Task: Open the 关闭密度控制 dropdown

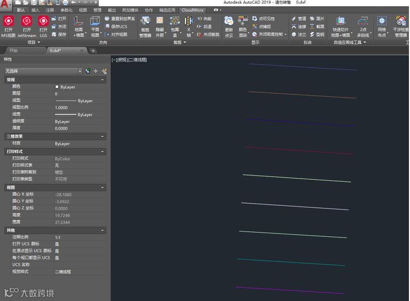Action: coord(285,34)
